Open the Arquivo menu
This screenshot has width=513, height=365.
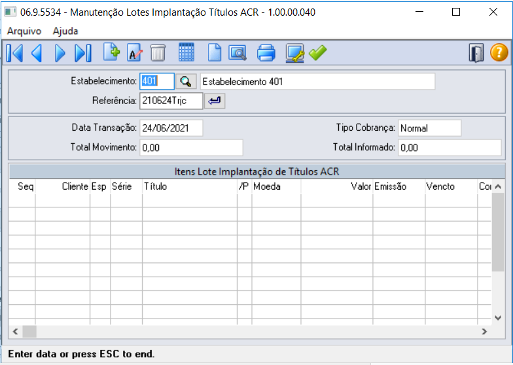[24, 31]
